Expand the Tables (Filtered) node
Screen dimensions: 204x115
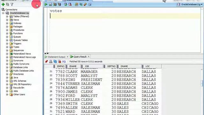click(x=7, y=16)
